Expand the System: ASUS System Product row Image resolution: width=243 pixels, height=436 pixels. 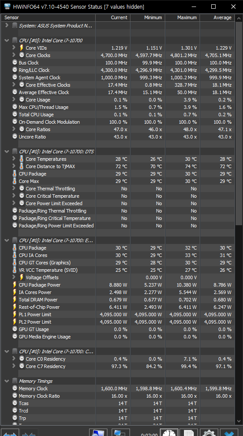(7, 25)
